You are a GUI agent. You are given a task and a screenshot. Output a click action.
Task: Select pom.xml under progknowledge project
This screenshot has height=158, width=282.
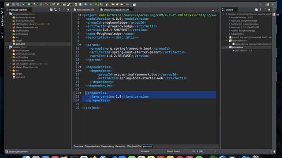click(20, 44)
